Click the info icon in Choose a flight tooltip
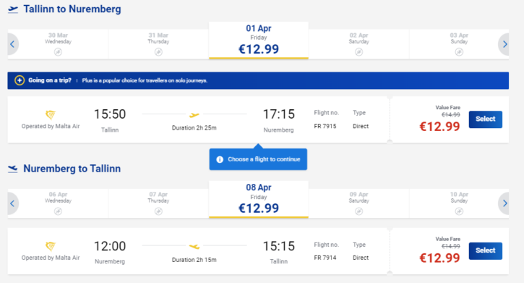The width and height of the screenshot is (524, 283). point(220,159)
